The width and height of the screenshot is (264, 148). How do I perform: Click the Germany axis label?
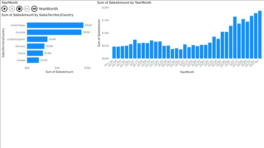tap(20, 46)
